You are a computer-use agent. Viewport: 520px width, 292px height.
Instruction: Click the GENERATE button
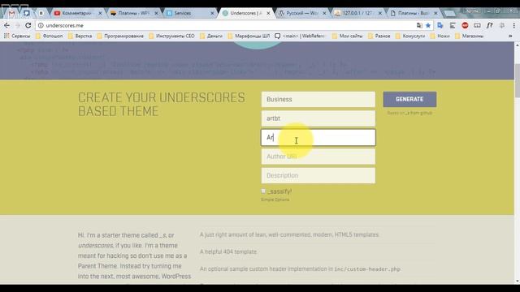click(x=409, y=99)
